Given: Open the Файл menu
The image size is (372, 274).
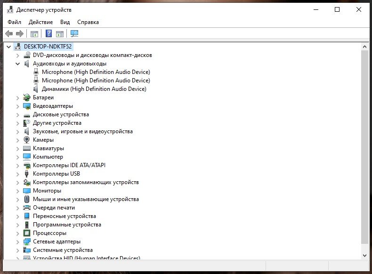Looking at the screenshot, I should tap(14, 22).
